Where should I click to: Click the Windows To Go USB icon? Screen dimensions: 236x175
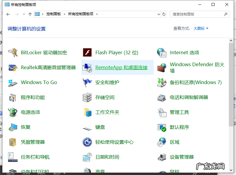pos(13,83)
